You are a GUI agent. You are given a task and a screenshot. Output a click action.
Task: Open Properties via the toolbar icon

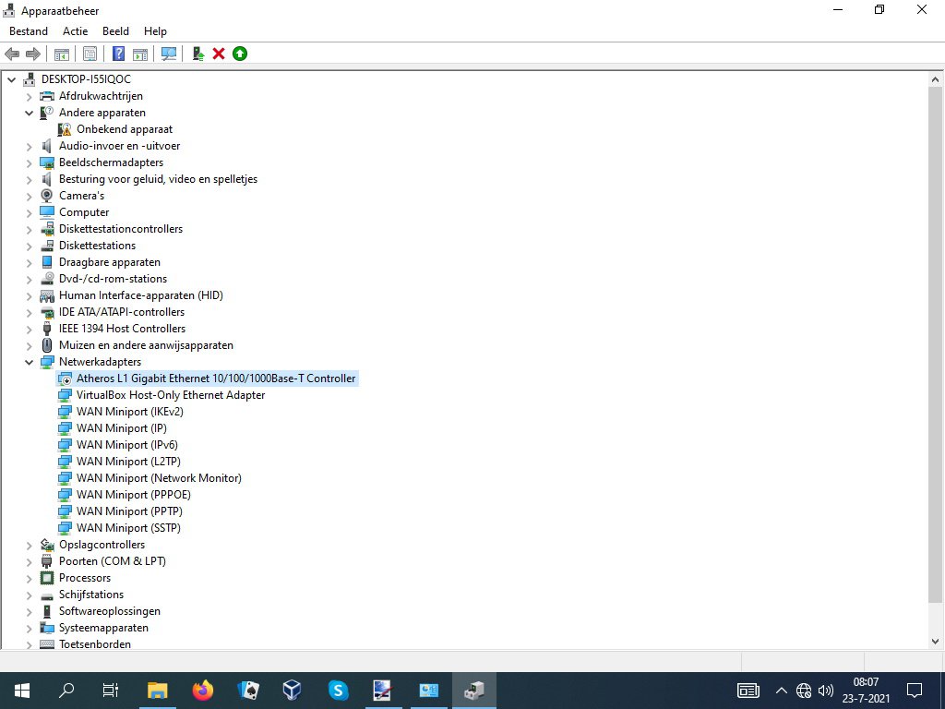coord(90,54)
